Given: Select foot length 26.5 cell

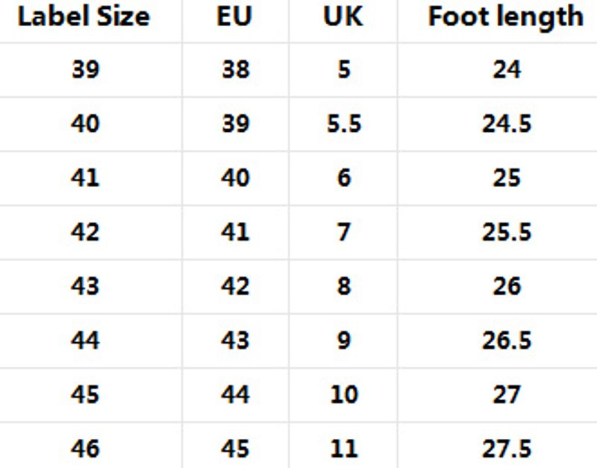Looking at the screenshot, I should [506, 341].
